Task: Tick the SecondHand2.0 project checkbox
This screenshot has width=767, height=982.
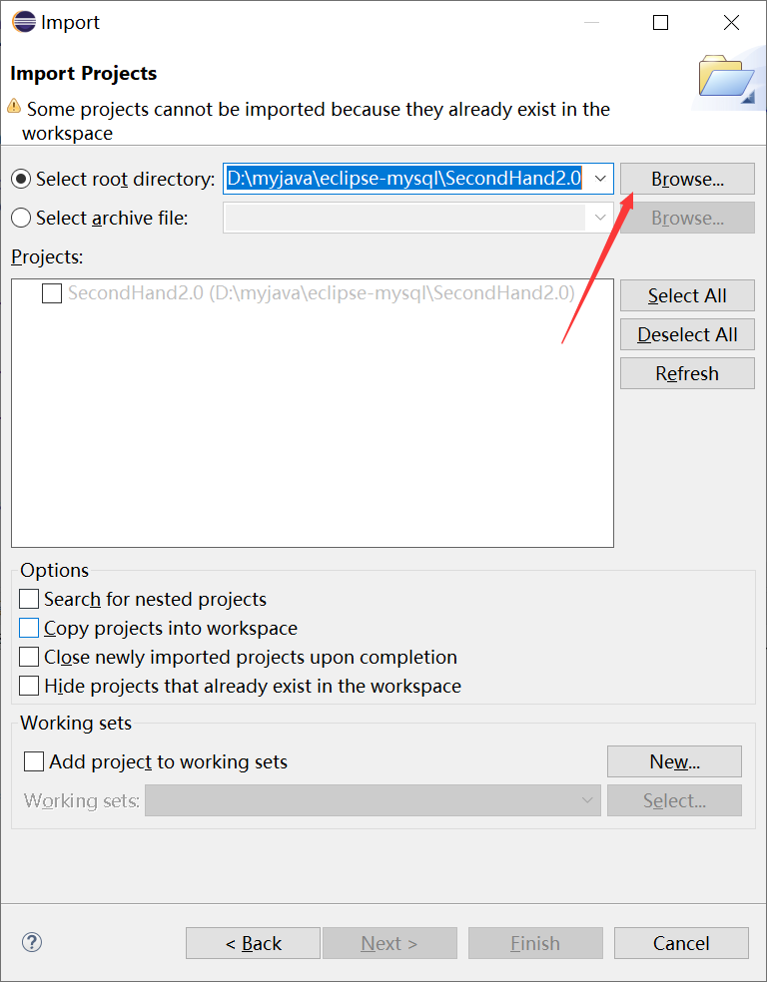Action: (x=52, y=293)
